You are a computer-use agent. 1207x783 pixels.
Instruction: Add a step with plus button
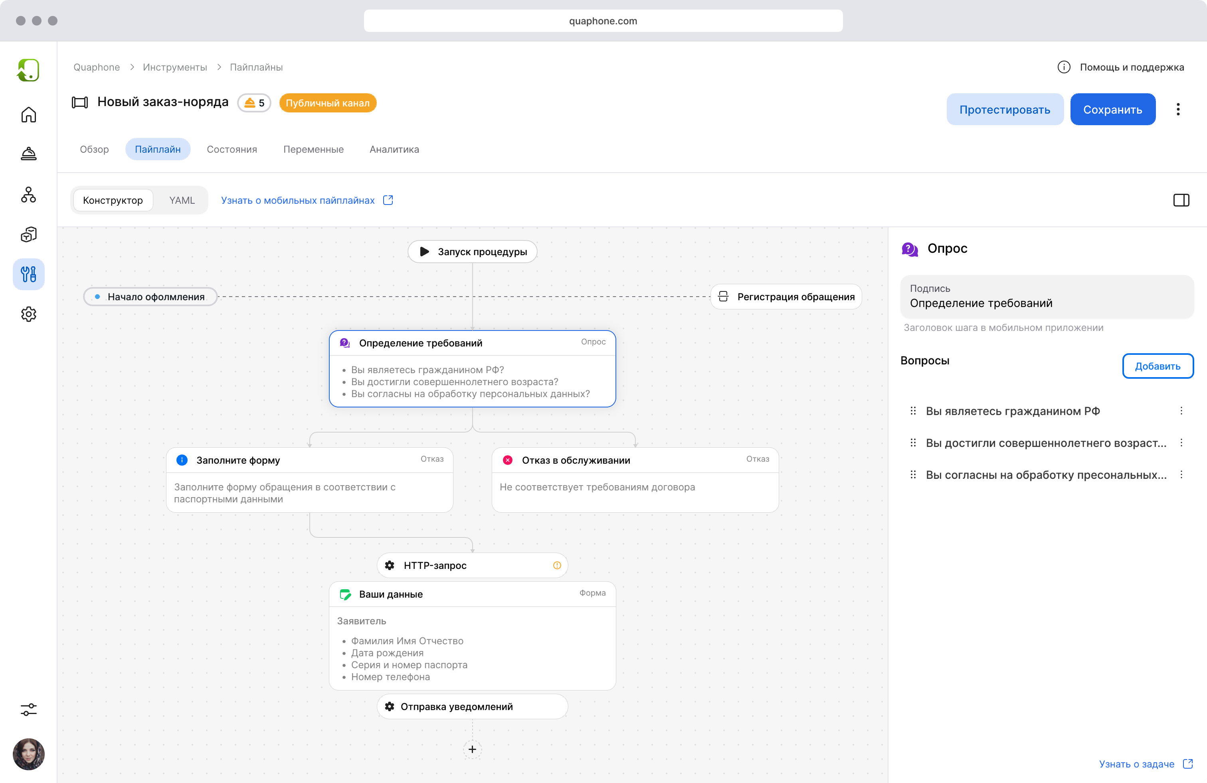(472, 749)
